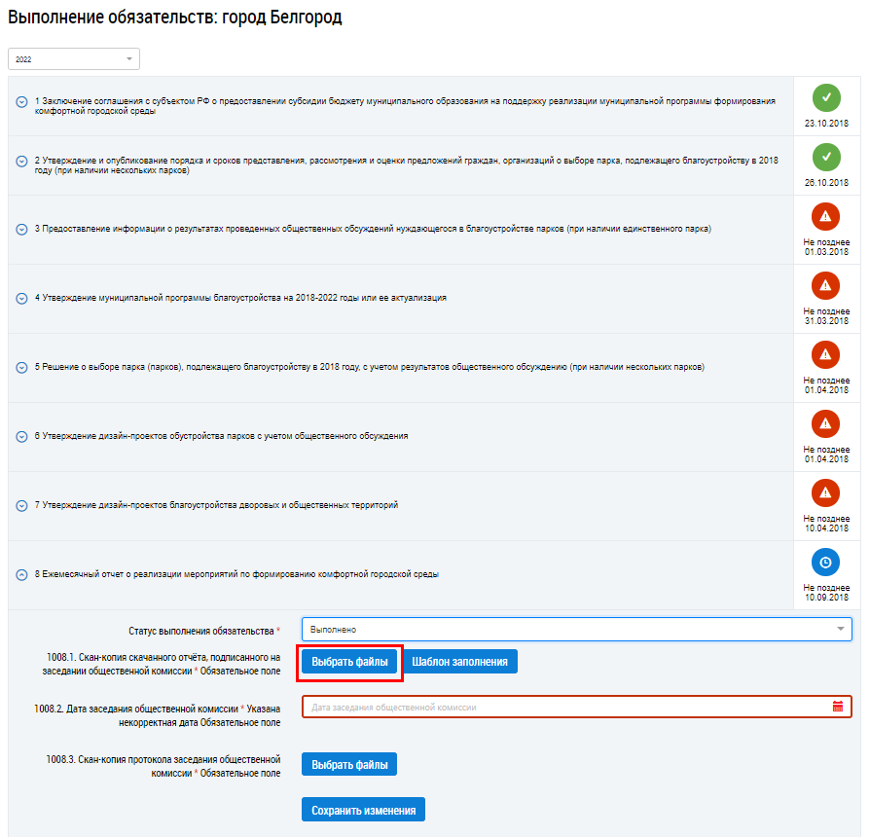Click green checkmark icon dated 26.10.2018
This screenshot has width=870, height=837.
click(x=826, y=157)
